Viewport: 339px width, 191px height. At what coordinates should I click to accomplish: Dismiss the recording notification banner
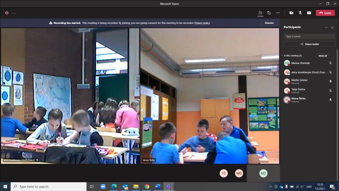coord(269,23)
